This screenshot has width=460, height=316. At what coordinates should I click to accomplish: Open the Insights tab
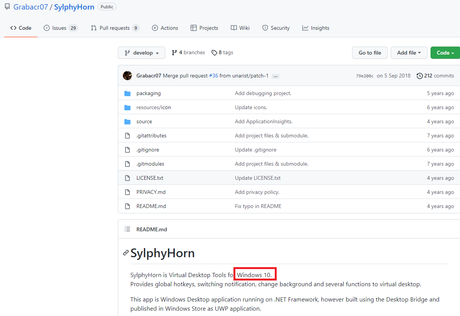point(316,28)
